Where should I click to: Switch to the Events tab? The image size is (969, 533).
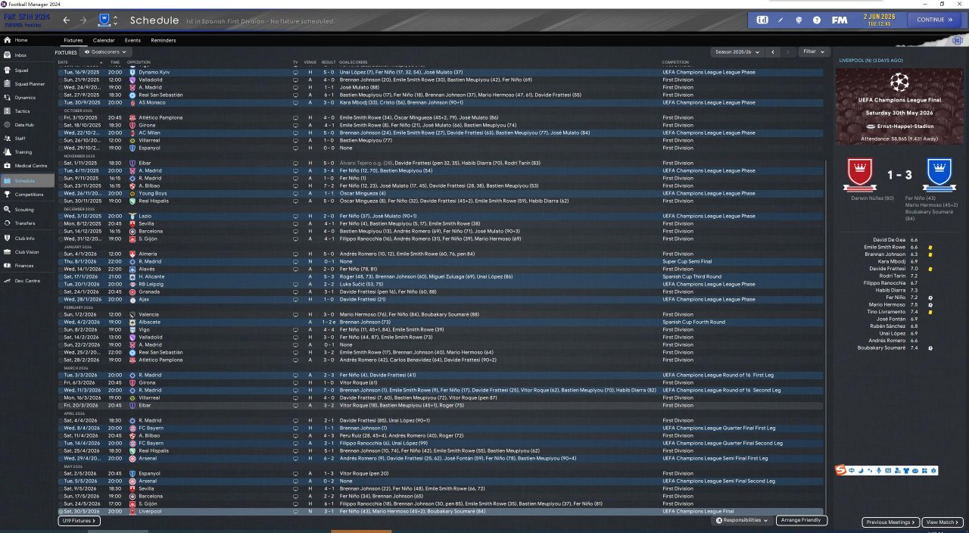[x=132, y=40]
